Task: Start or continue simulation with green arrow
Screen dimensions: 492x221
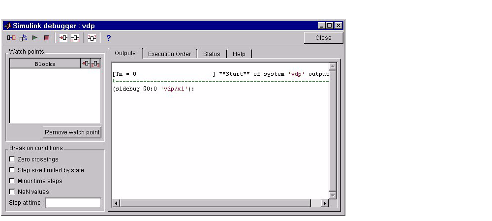Action: point(35,38)
